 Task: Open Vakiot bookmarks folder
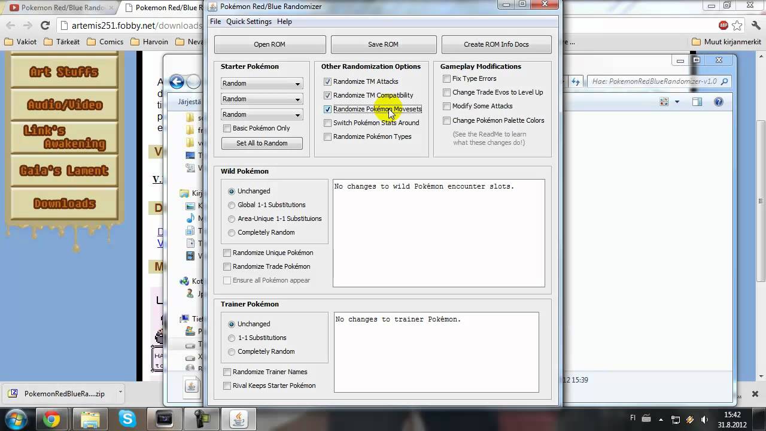(x=20, y=42)
